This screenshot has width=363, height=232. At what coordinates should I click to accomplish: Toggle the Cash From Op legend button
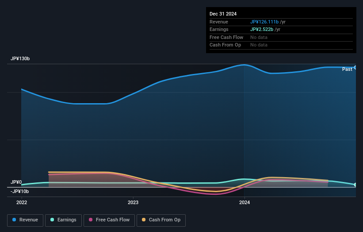[161, 220]
